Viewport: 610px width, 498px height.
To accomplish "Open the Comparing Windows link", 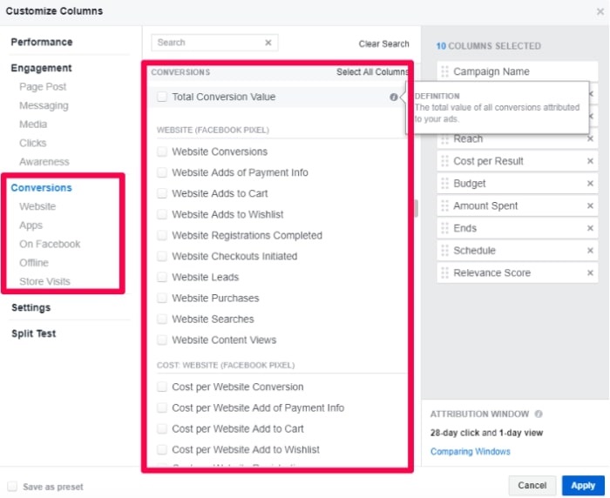I will [x=471, y=451].
